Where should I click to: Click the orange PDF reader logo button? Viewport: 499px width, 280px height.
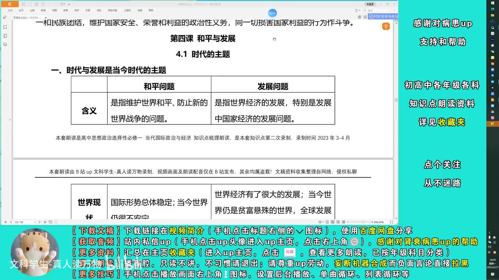(10, 4)
